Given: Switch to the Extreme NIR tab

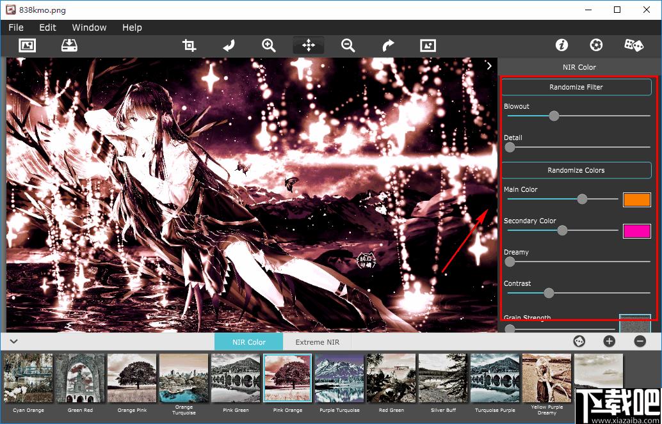Looking at the screenshot, I should (x=317, y=342).
